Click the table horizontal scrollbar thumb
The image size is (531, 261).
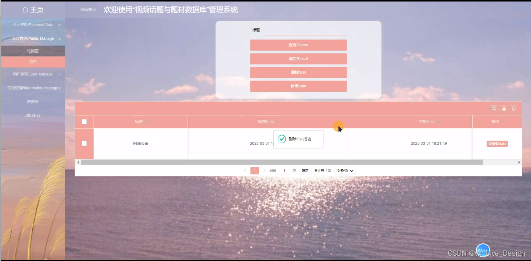(x=282, y=162)
